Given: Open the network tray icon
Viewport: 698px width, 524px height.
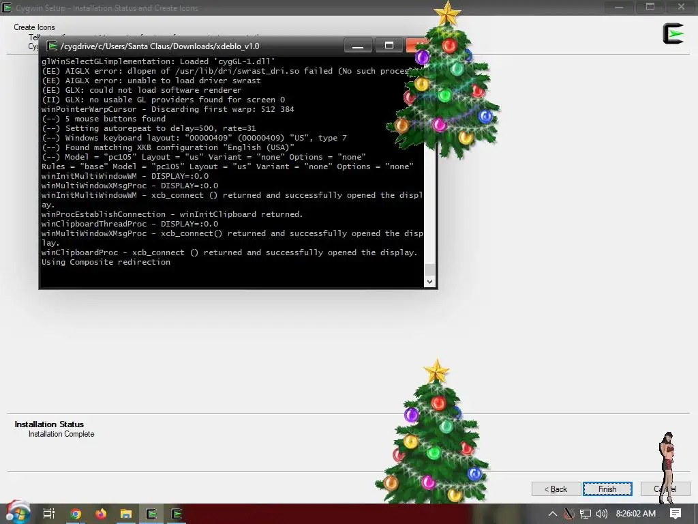Looking at the screenshot, I should 586,514.
